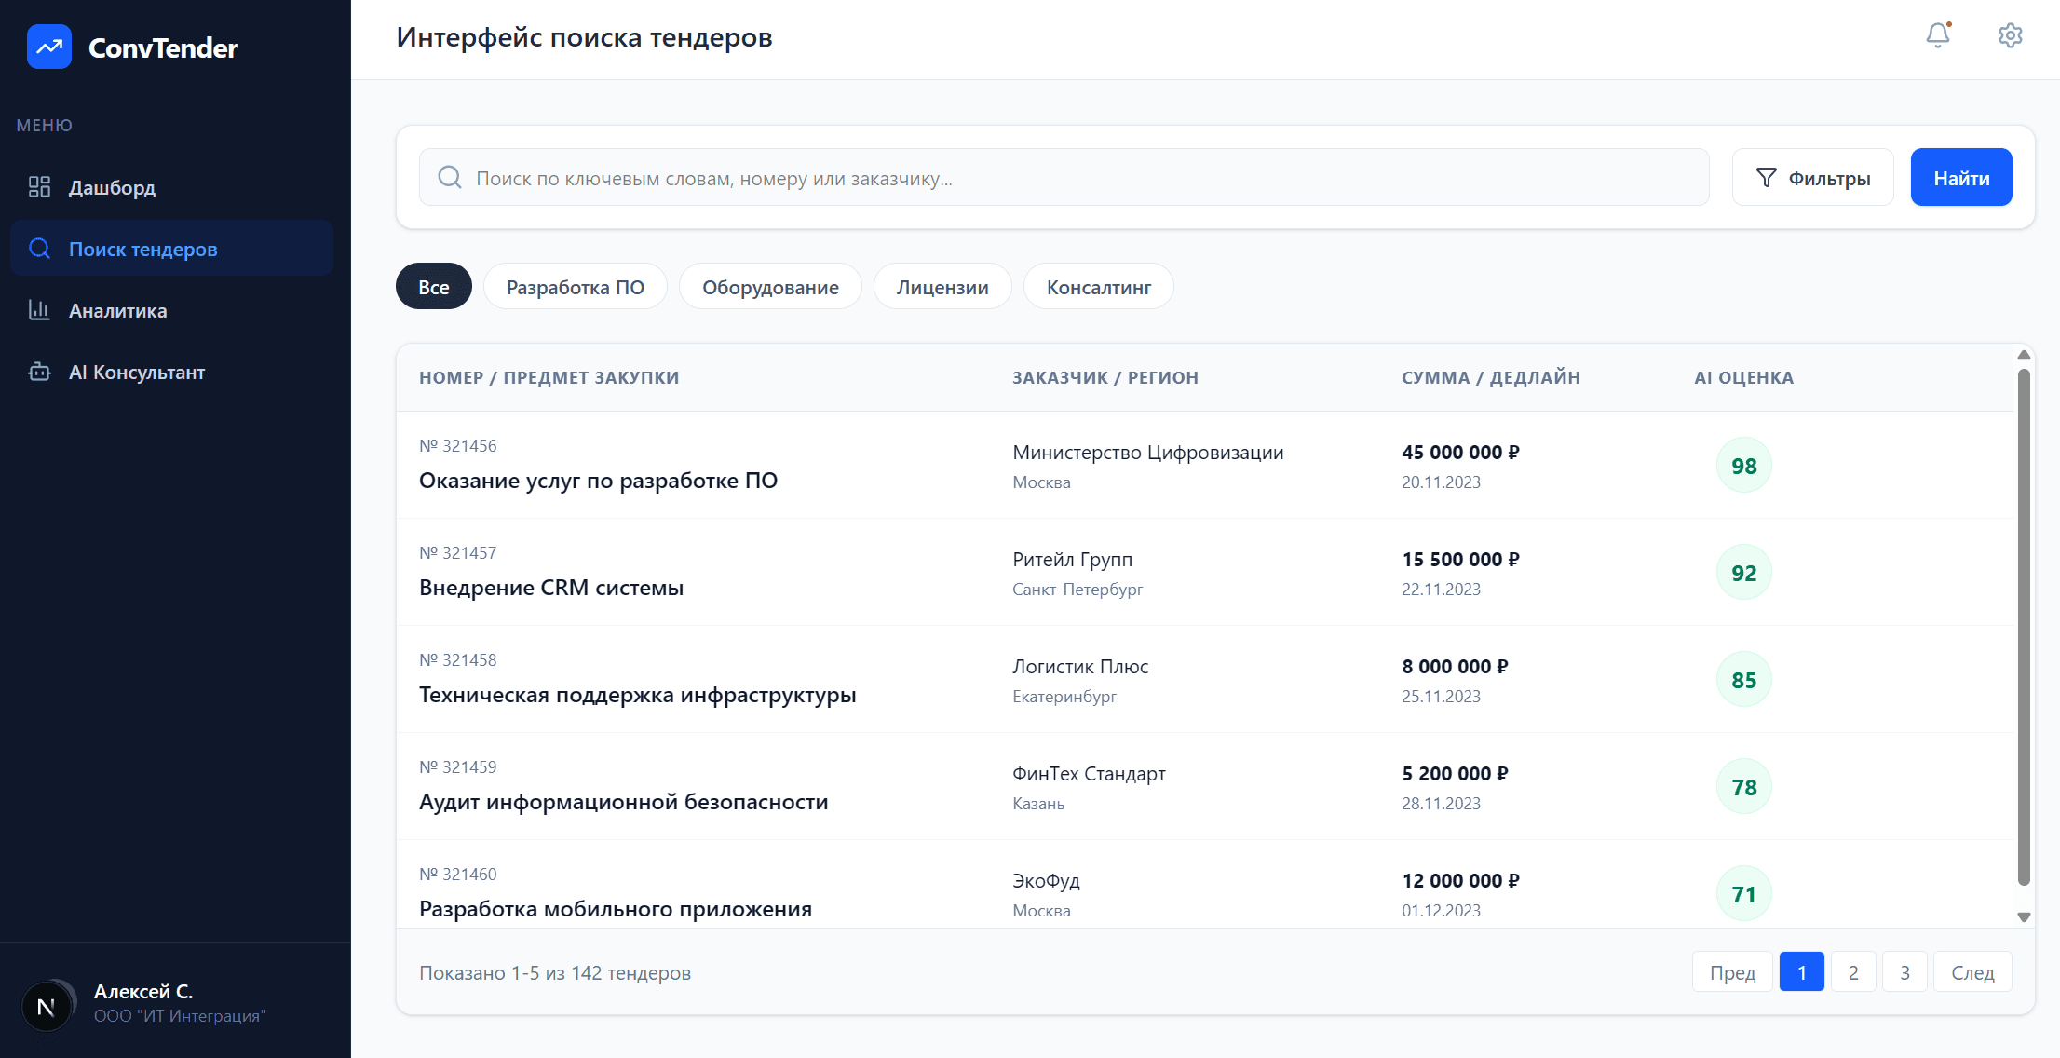Image resolution: width=2060 pixels, height=1058 pixels.
Task: Click customer ЭкоФуд
Action: [1046, 881]
